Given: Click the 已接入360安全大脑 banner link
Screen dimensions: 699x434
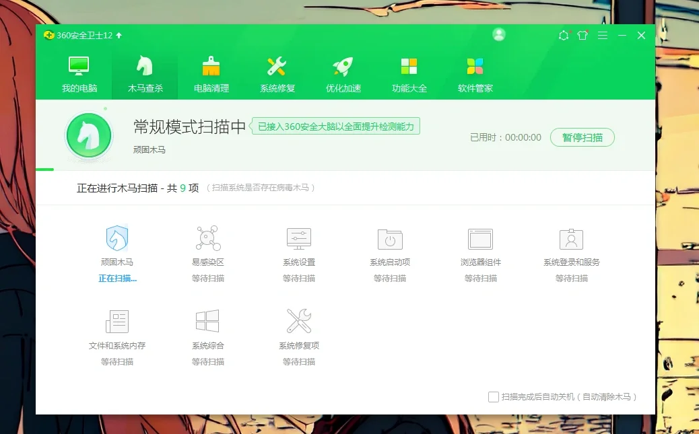Looking at the screenshot, I should [x=335, y=126].
